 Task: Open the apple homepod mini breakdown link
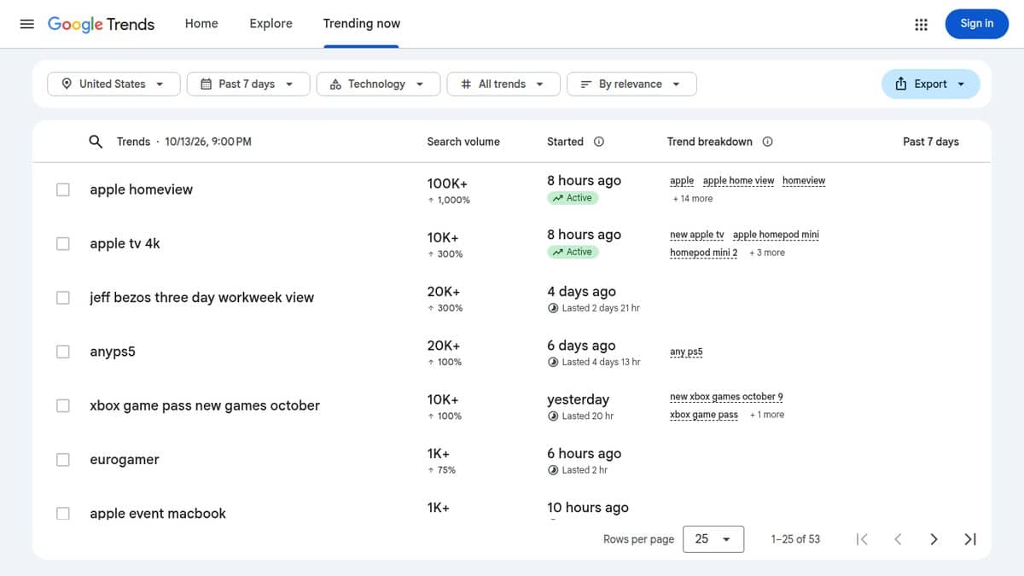coord(776,235)
